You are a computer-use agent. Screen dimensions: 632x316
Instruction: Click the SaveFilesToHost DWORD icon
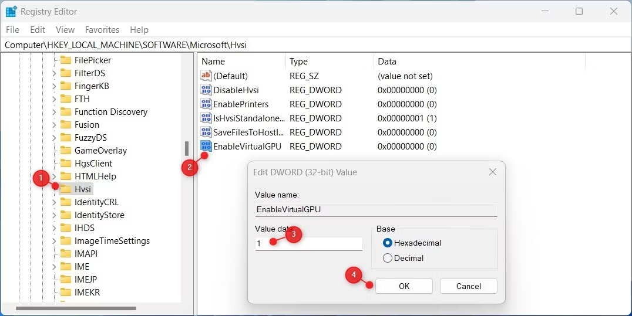pos(206,132)
